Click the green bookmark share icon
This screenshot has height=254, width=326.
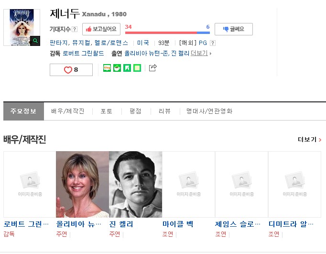click(x=127, y=68)
